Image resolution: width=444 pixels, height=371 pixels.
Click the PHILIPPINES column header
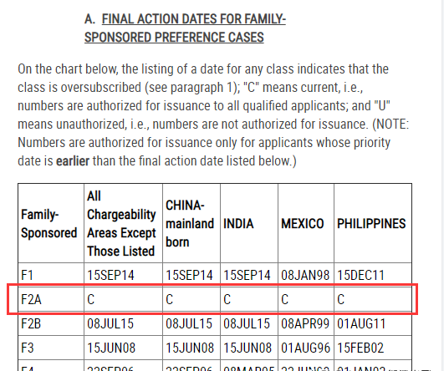(x=371, y=224)
